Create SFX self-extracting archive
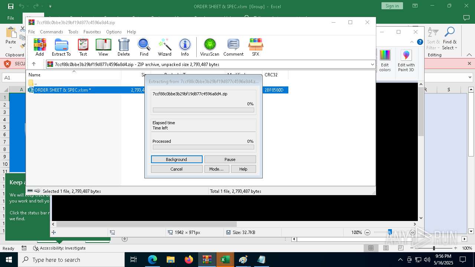This screenshot has width=475, height=267. pos(256,47)
